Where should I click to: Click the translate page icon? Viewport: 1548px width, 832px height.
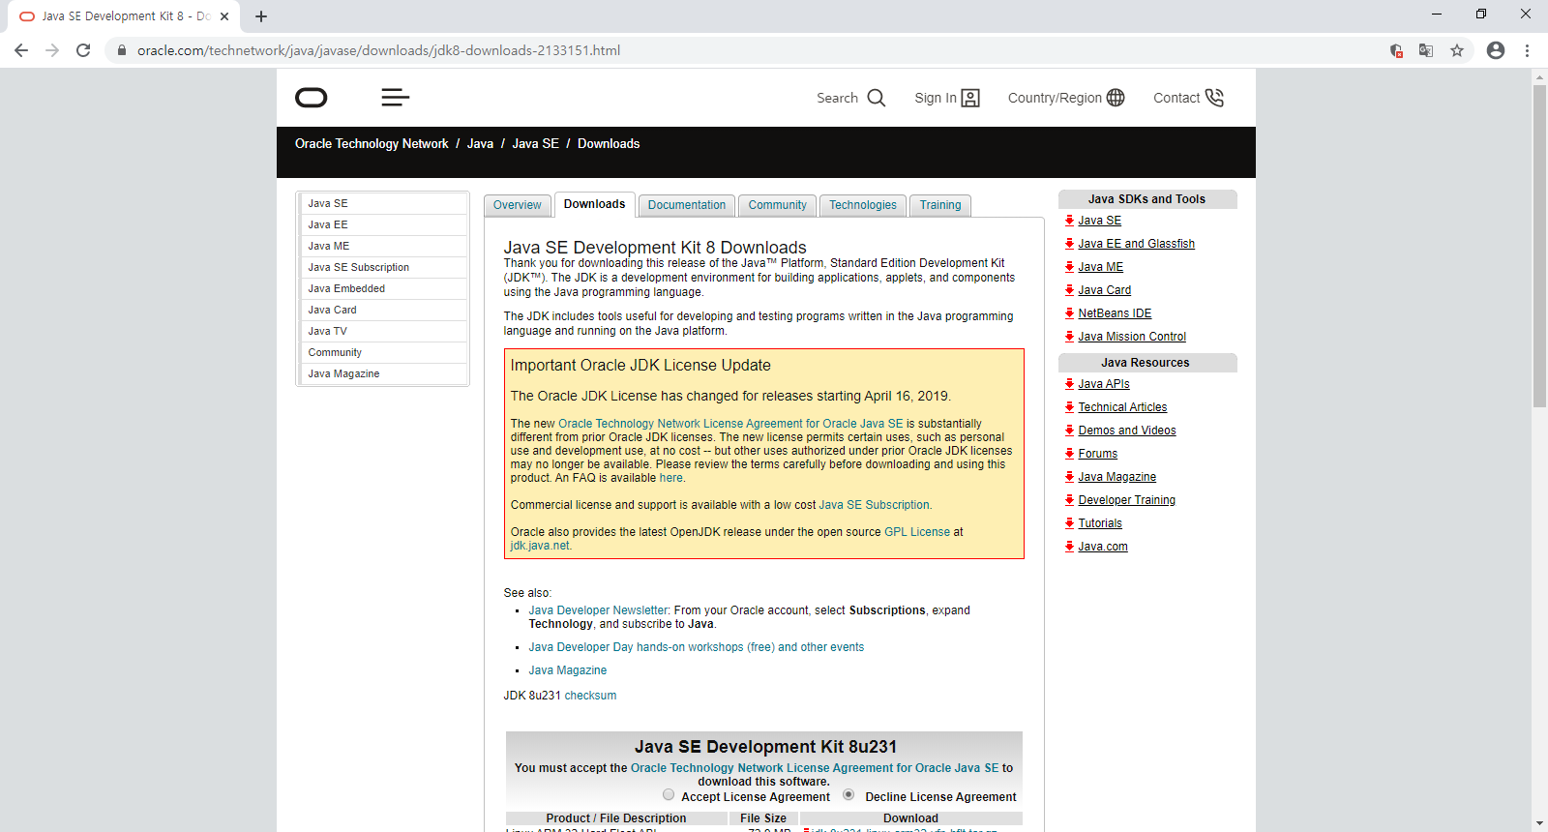coord(1426,50)
